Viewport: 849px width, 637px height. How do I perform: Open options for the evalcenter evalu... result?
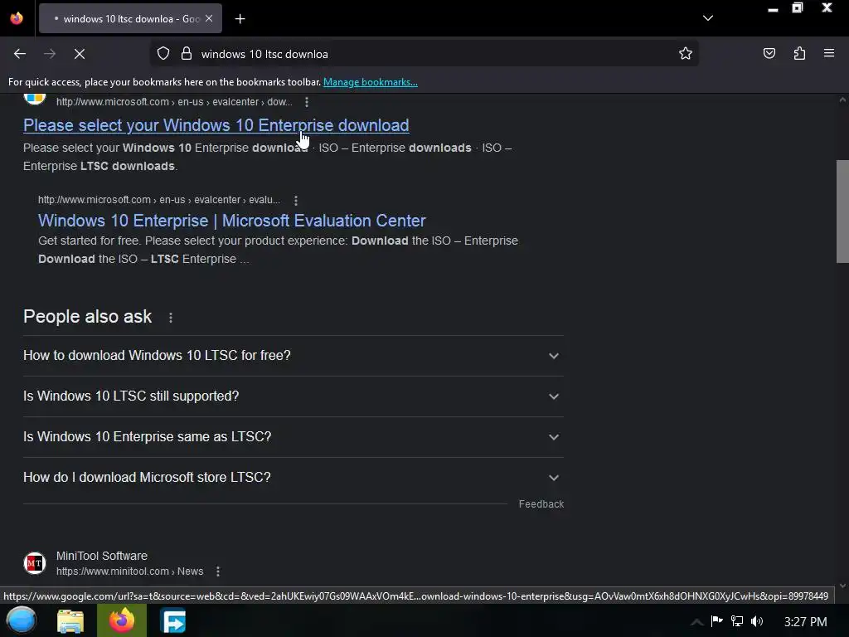(x=296, y=201)
